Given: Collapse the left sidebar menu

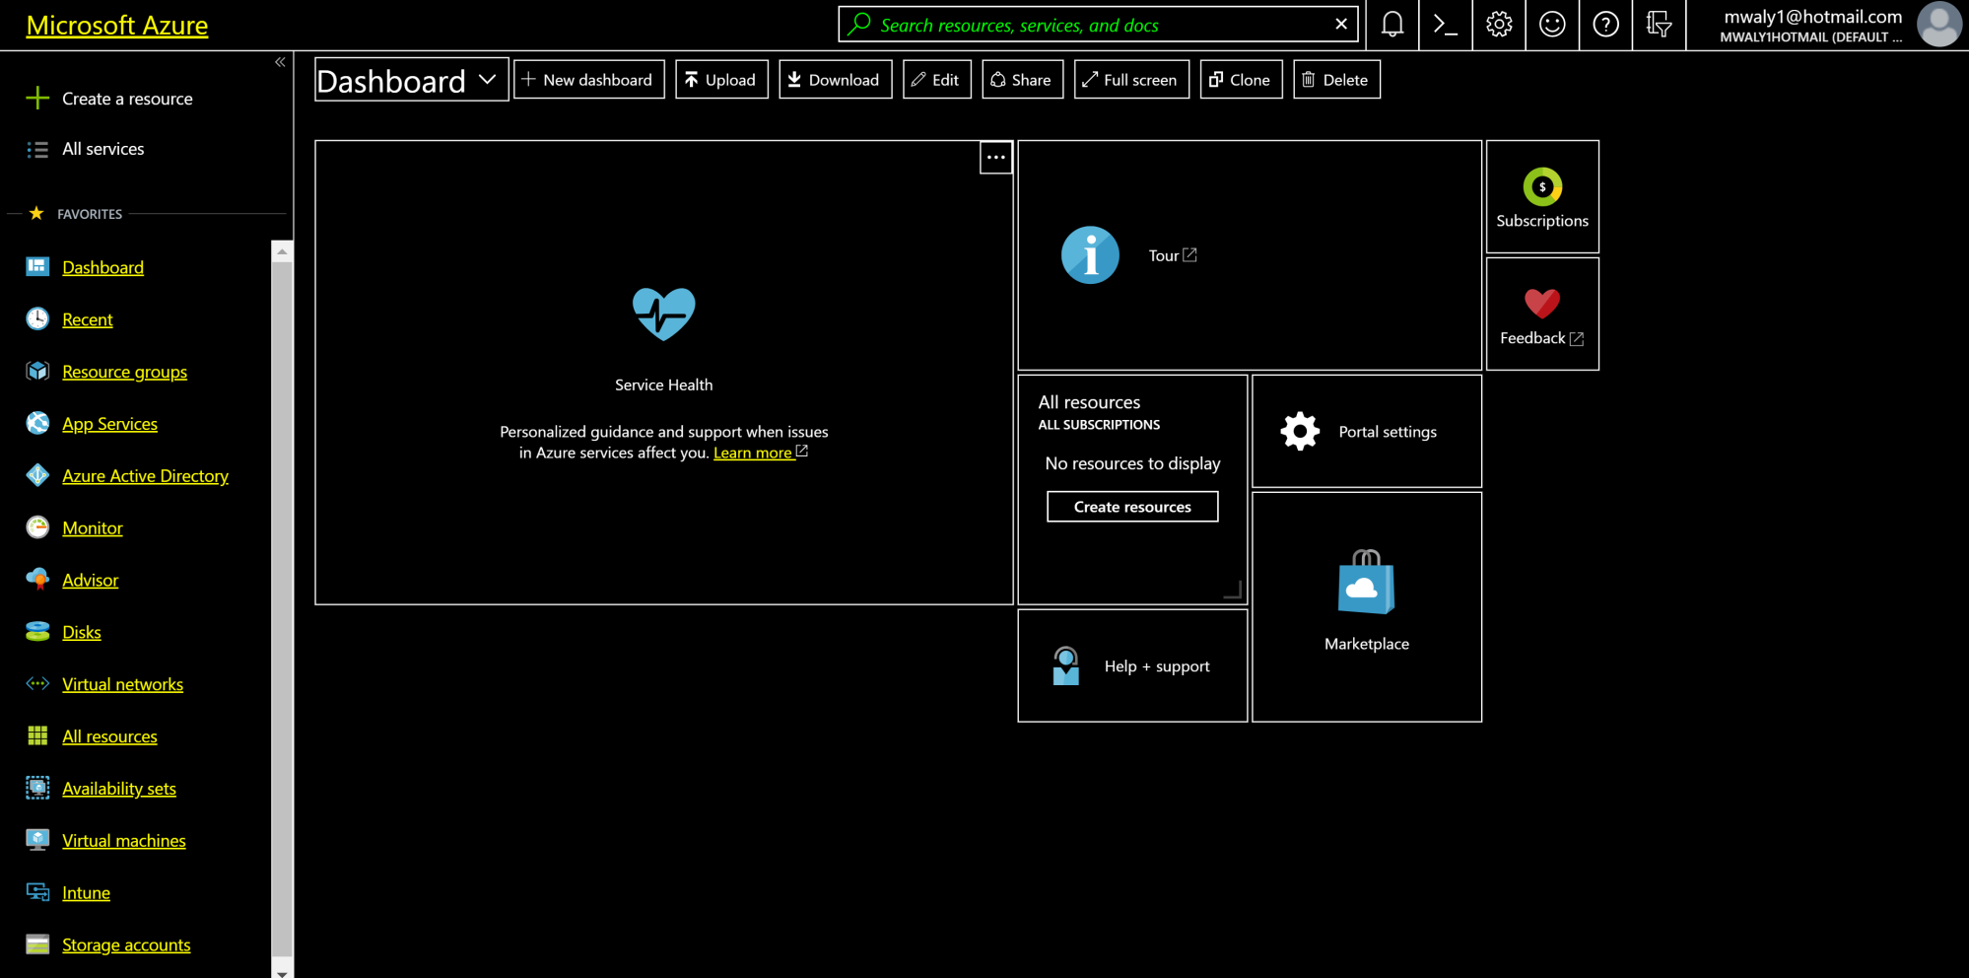Looking at the screenshot, I should pyautogui.click(x=280, y=62).
